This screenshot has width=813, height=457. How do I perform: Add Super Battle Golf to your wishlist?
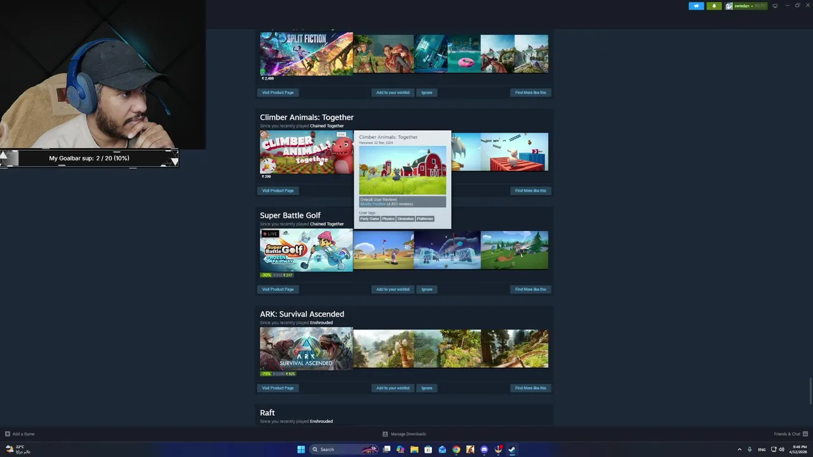(x=393, y=289)
